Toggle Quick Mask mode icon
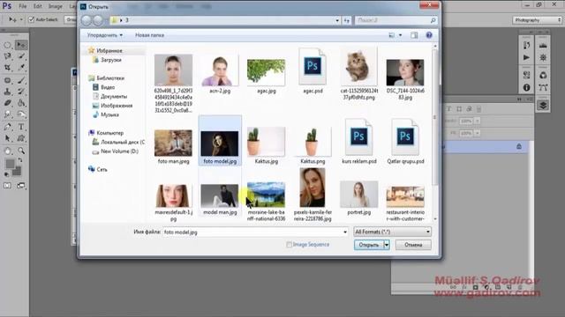 pos(8,186)
